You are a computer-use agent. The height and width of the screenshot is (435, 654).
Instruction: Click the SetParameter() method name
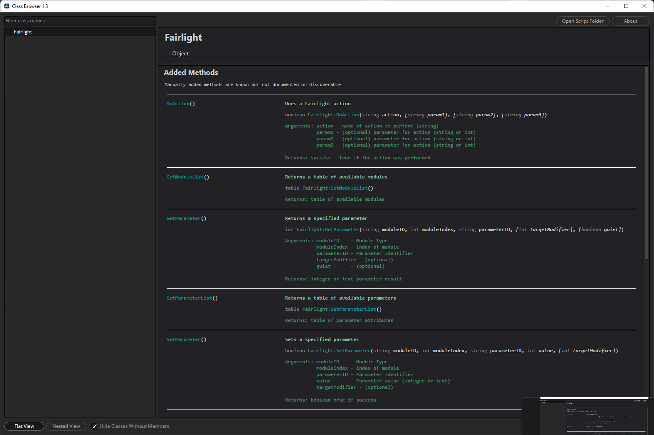186,339
